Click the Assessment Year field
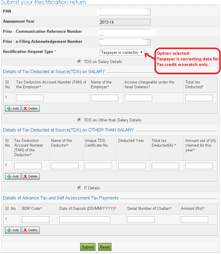The width and height of the screenshot is (221, 254). pos(125,22)
